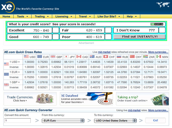This screenshot has width=172, height=128.
Task: Go to the Home menu item
Action: (x=6, y=16)
